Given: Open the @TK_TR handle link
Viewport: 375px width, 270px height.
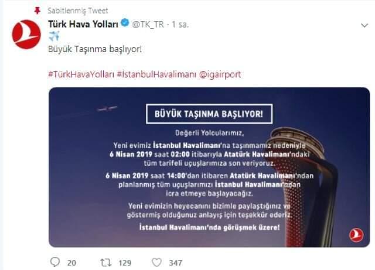Looking at the screenshot, I should pos(148,25).
